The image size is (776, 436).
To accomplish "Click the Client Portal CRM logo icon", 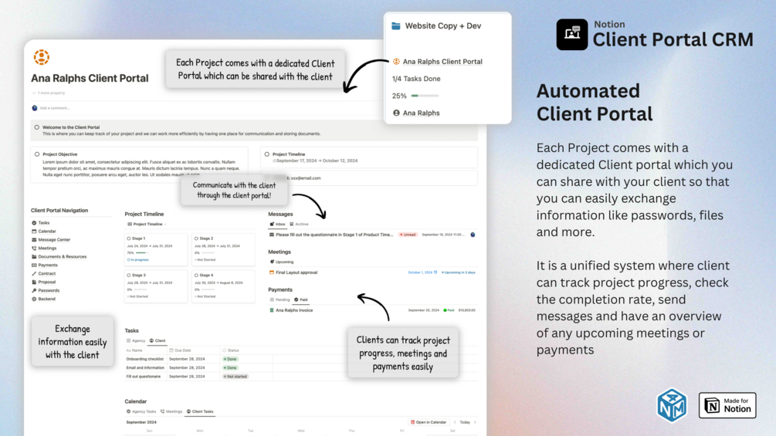I will point(572,35).
